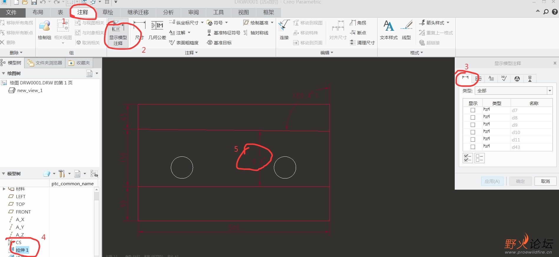Image resolution: width=559 pixels, height=257 pixels.
Task: Click the undo arrow in quick access toolbar
Action: point(43,2)
